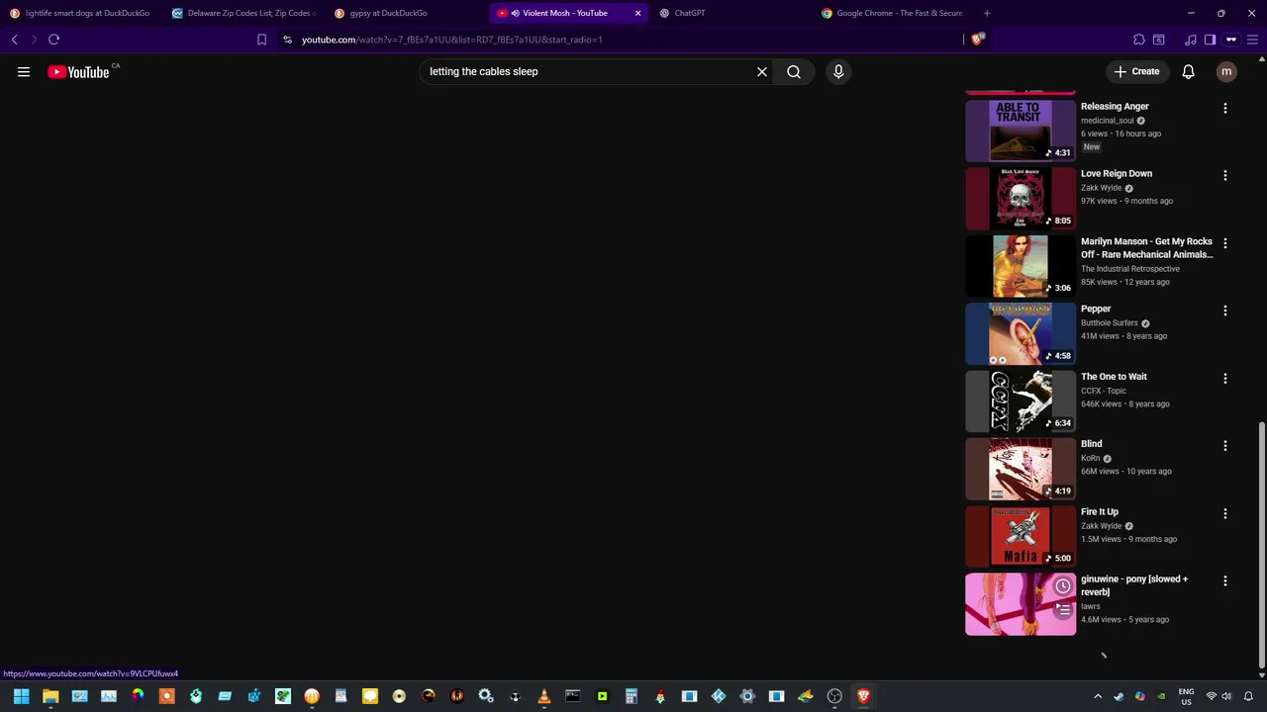Click the Create button

point(1136,71)
